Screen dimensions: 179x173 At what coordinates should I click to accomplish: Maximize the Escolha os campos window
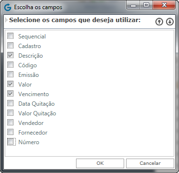pyautogui.click(x=146, y=5)
